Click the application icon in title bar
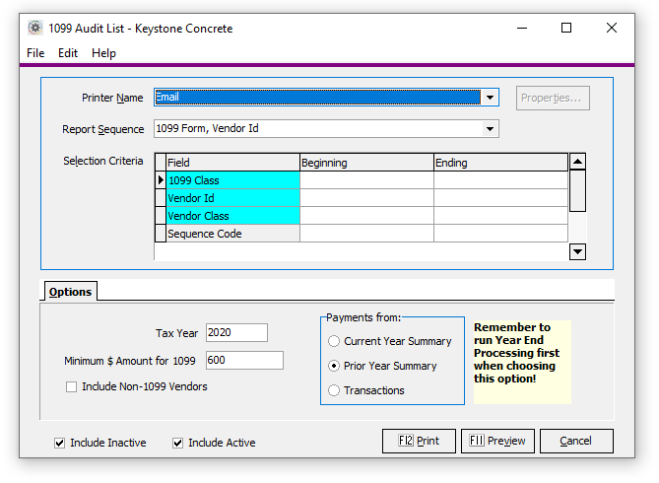The width and height of the screenshot is (659, 483). (35, 29)
